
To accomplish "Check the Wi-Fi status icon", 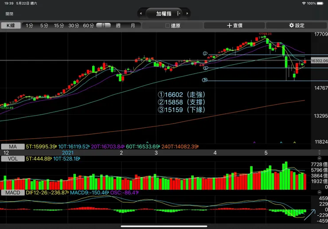I will tap(304, 4).
